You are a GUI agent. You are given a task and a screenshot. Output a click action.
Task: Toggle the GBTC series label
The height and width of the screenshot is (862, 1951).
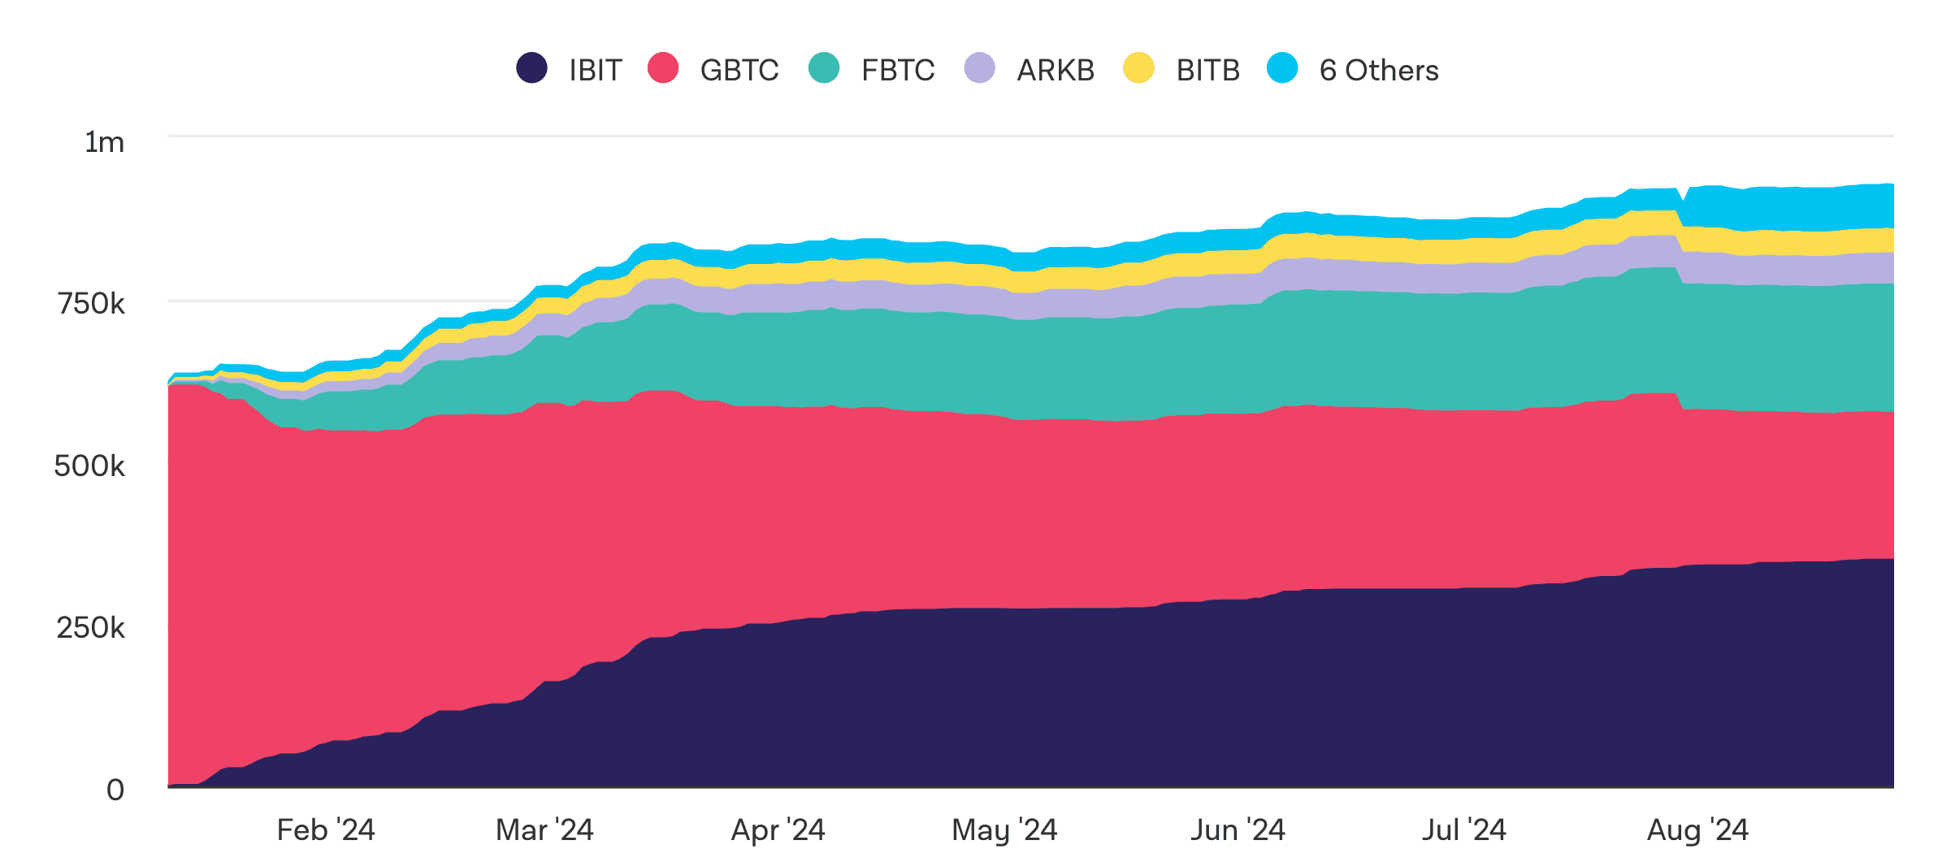(x=739, y=71)
